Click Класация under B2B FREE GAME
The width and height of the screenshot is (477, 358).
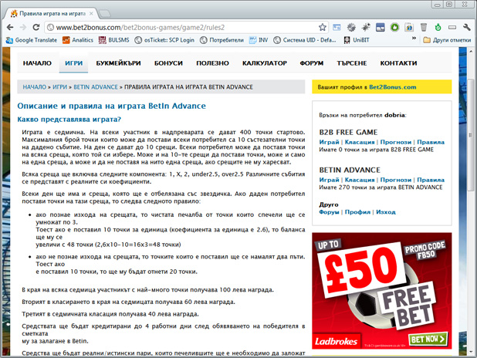[360, 142]
